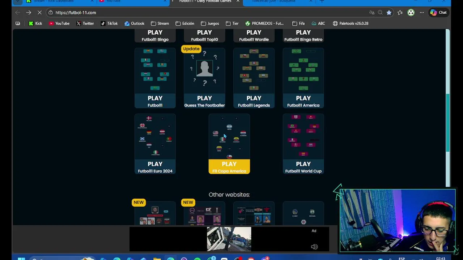Screen dimensions: 463x260
Task: Expand the Fifa bookmarks folder
Action: (298, 23)
